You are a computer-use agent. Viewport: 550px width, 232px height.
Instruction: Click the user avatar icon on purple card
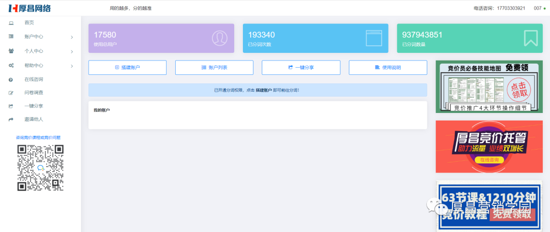coord(219,38)
